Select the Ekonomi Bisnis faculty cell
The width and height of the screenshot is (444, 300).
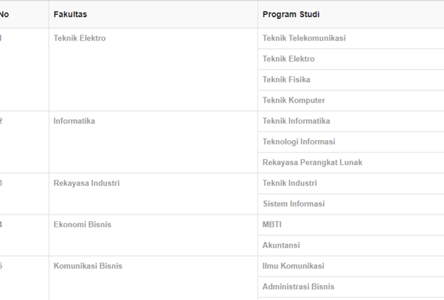(153, 235)
